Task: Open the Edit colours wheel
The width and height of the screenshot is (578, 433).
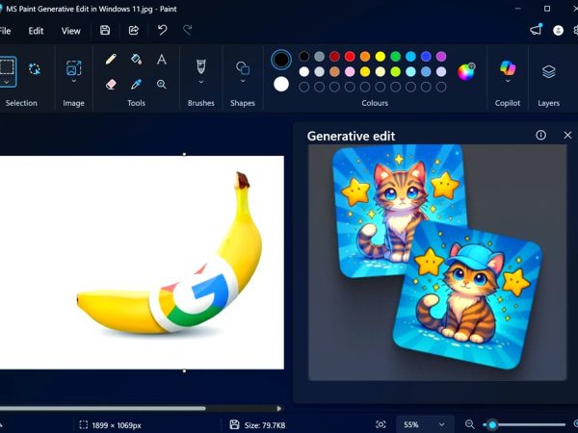Action: [x=466, y=71]
